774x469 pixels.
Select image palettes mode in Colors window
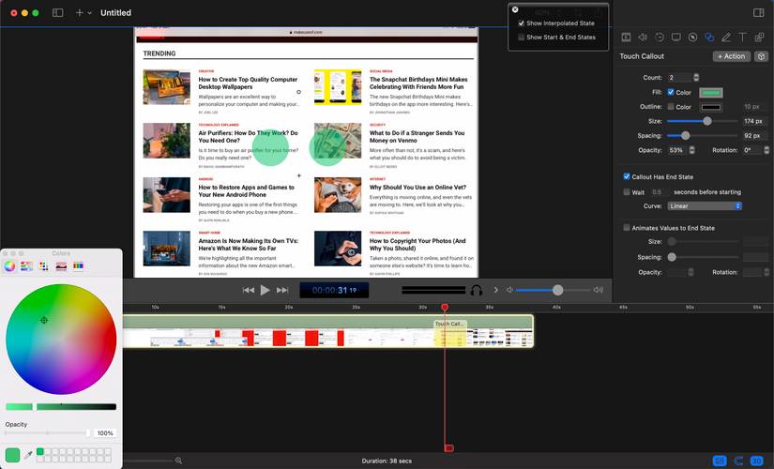coord(61,266)
